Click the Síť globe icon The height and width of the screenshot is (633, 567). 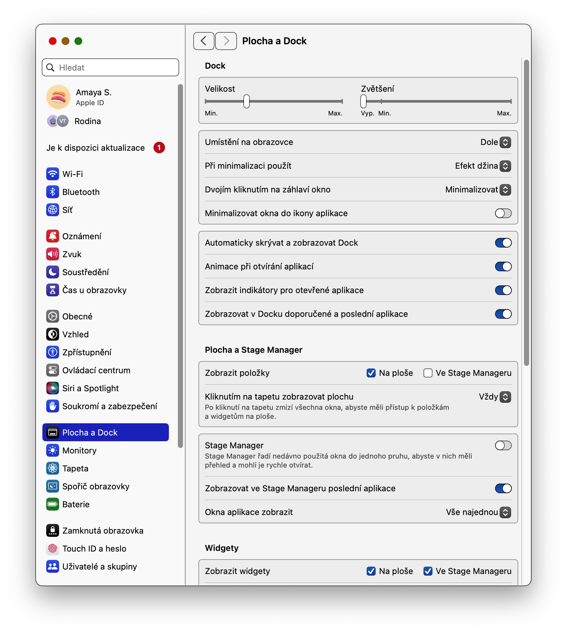52,210
